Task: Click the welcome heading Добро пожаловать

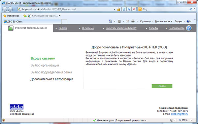Action: pos(129,47)
